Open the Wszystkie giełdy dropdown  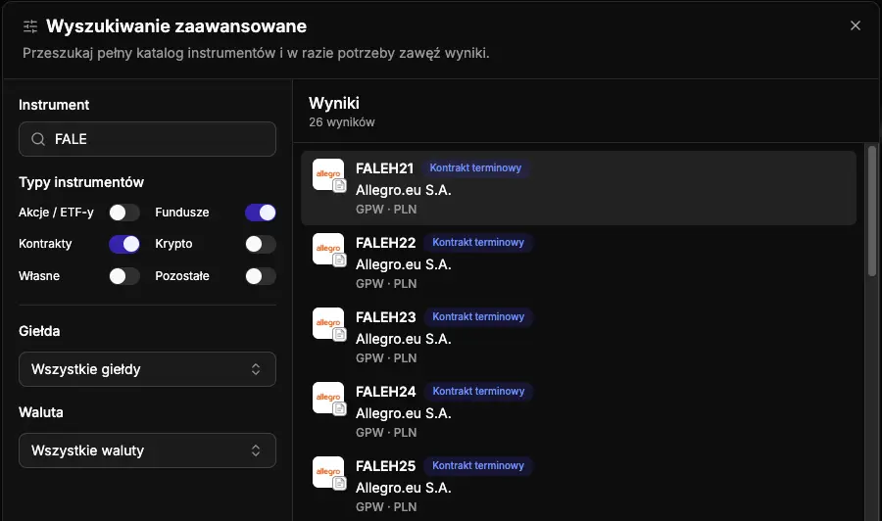(x=147, y=369)
